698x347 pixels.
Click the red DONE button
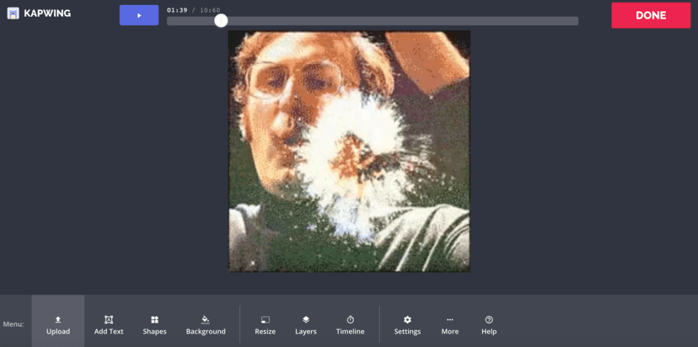pos(651,15)
